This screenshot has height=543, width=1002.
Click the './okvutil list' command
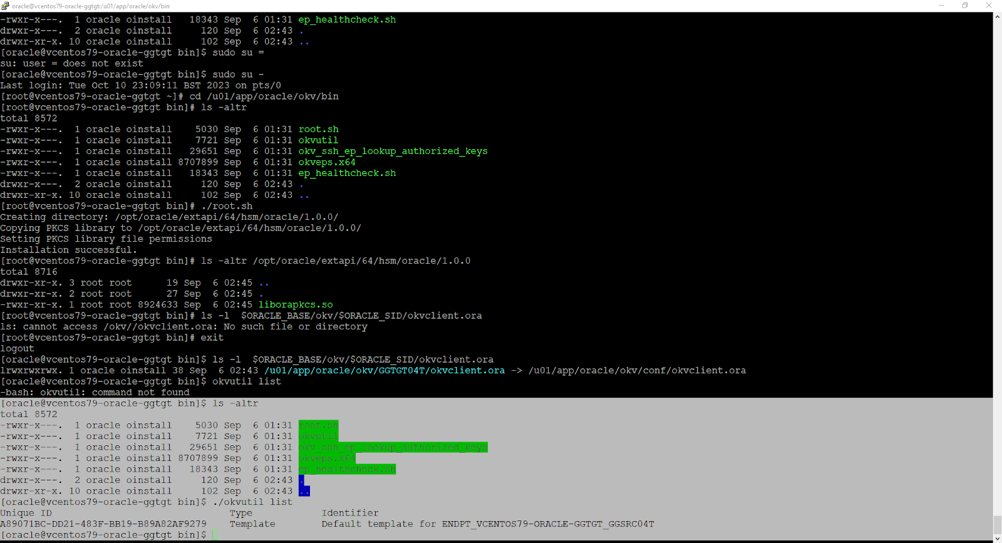coord(252,502)
